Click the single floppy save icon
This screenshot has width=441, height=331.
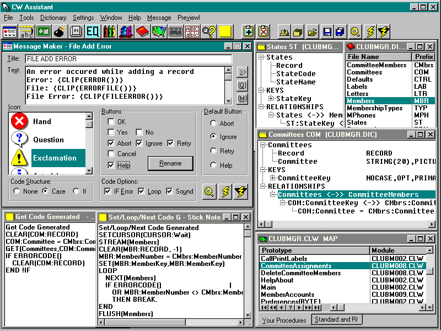pyautogui.click(x=327, y=32)
